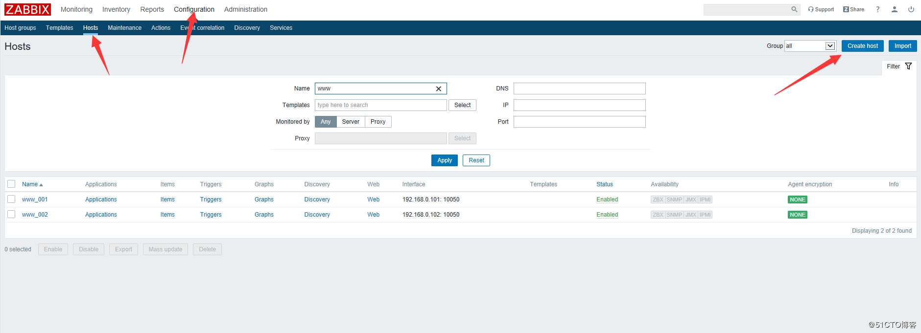
Task: Click the Port input field
Action: (580, 122)
